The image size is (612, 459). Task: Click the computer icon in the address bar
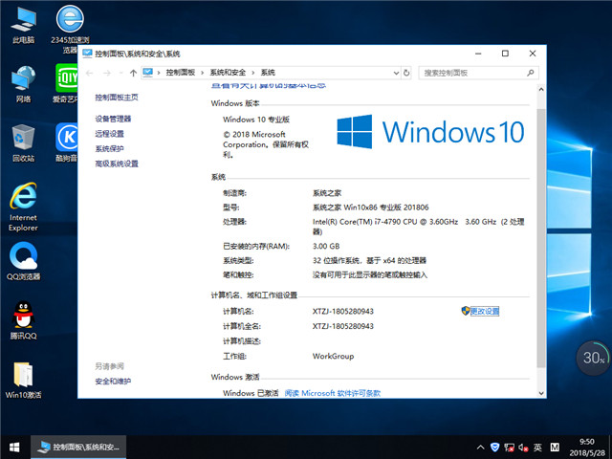(148, 73)
